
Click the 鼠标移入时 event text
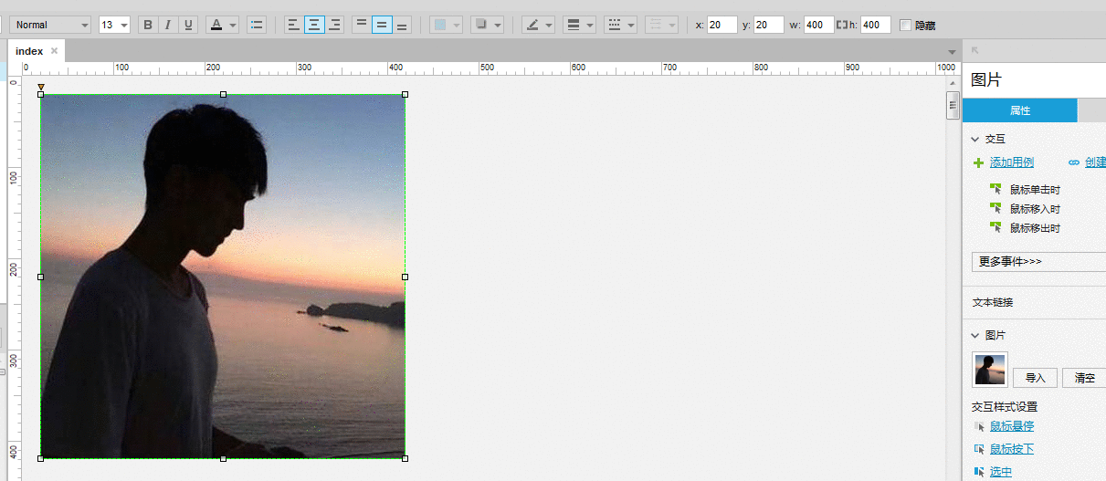(1035, 209)
